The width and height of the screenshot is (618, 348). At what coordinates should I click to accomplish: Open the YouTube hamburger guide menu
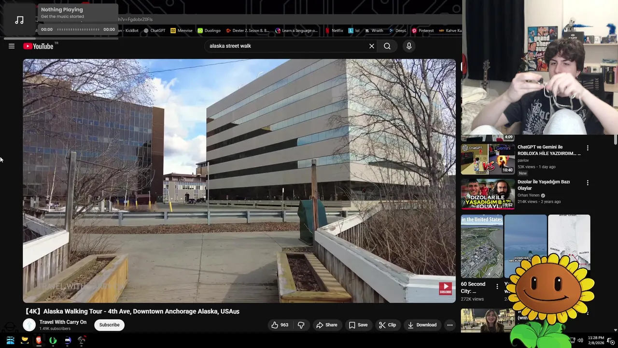coord(12,46)
